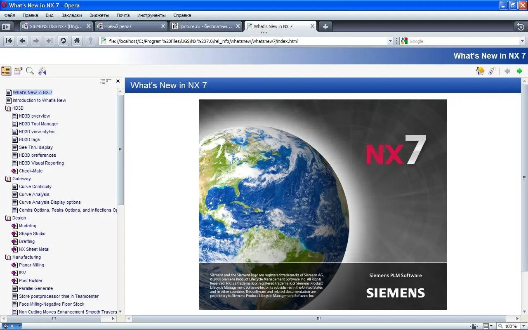Screen dimensions: 528x330
Task: Click the contents pane vertical scrollbar thumb
Action: (x=120, y=150)
